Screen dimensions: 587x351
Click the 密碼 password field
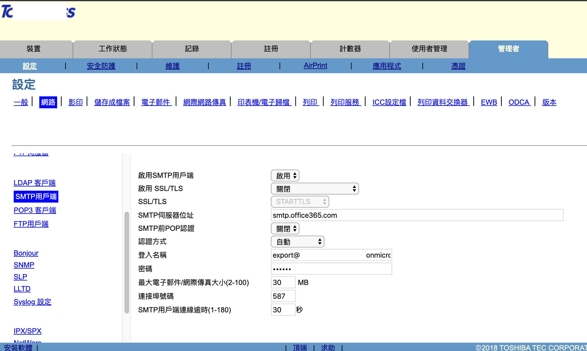tap(331, 269)
